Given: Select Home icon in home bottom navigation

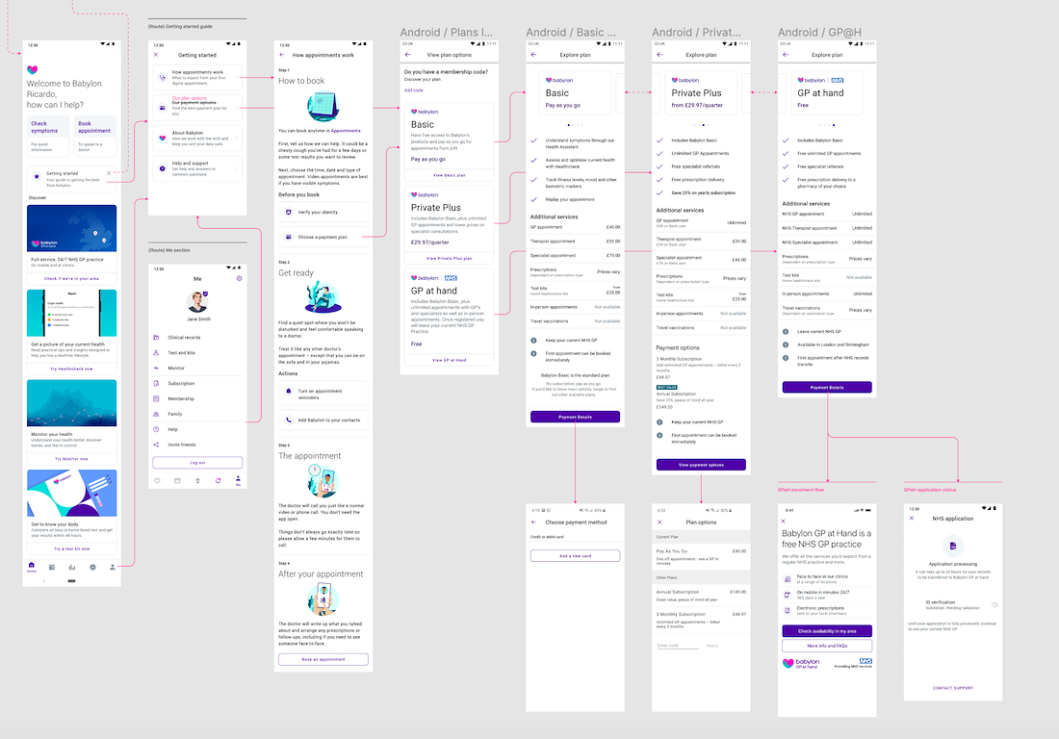Looking at the screenshot, I should click(31, 567).
